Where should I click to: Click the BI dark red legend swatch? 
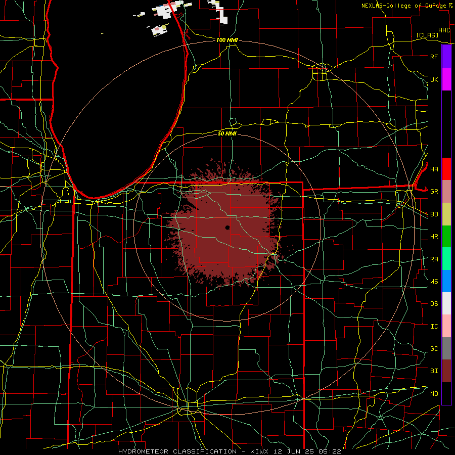(x=446, y=371)
